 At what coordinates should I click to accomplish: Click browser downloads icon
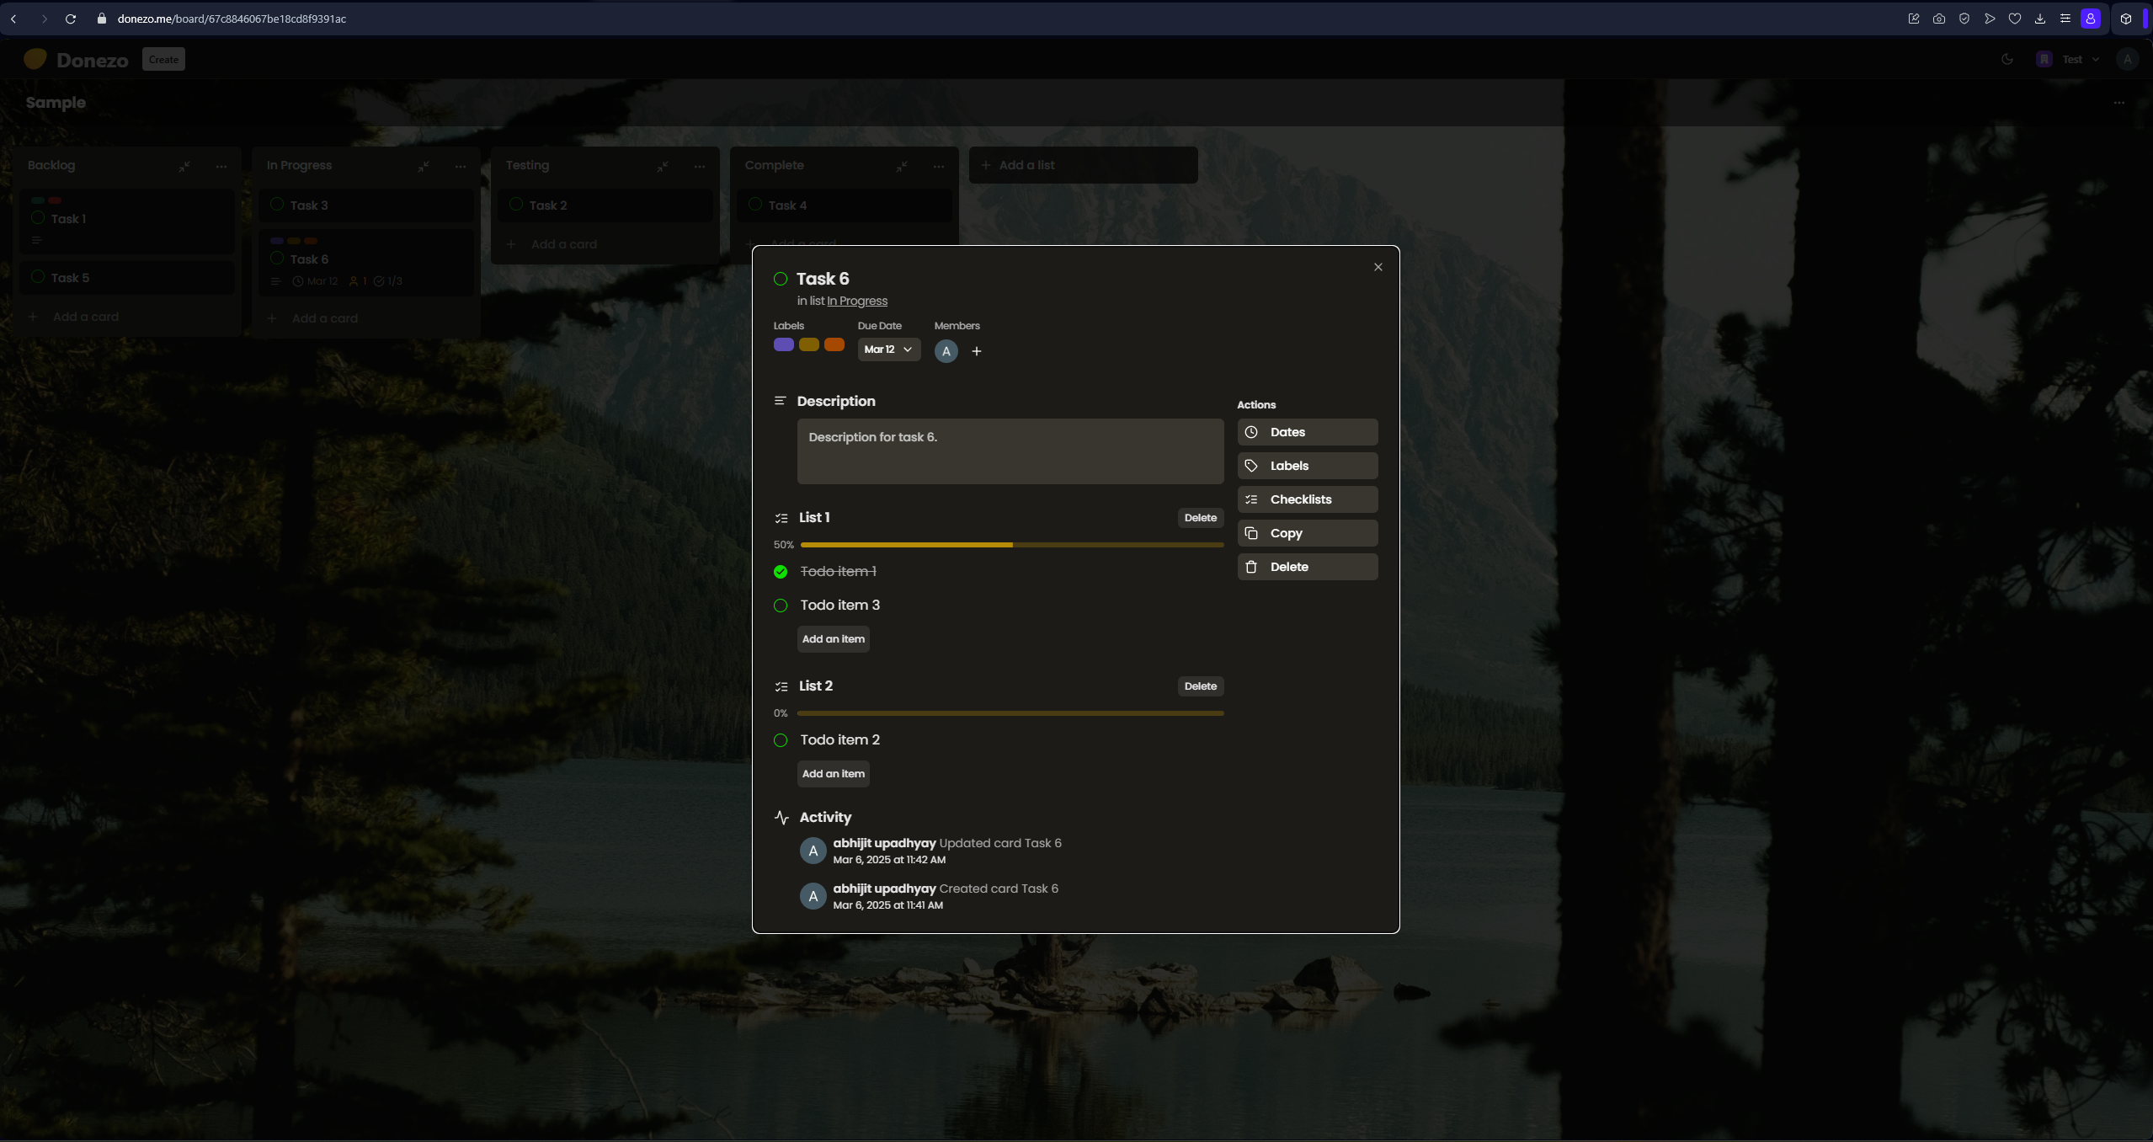click(x=2039, y=19)
